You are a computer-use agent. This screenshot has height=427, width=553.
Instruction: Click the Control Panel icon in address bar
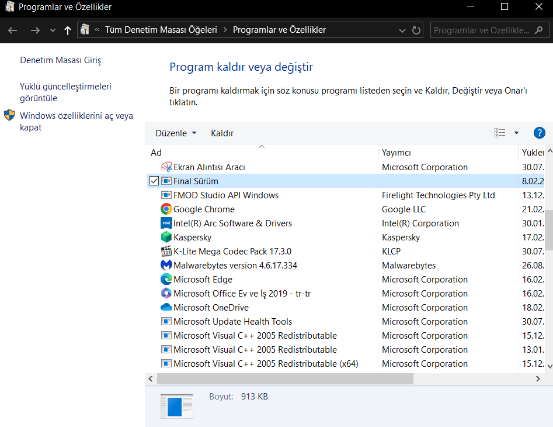(x=85, y=30)
